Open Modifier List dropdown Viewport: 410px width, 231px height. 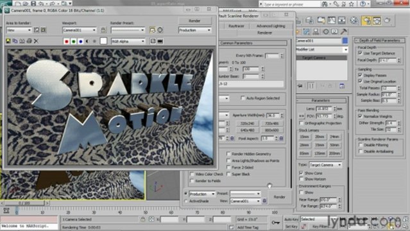(x=322, y=49)
